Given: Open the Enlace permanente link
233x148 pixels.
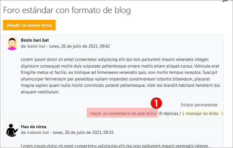Looking at the screenshot, I should (199, 105).
